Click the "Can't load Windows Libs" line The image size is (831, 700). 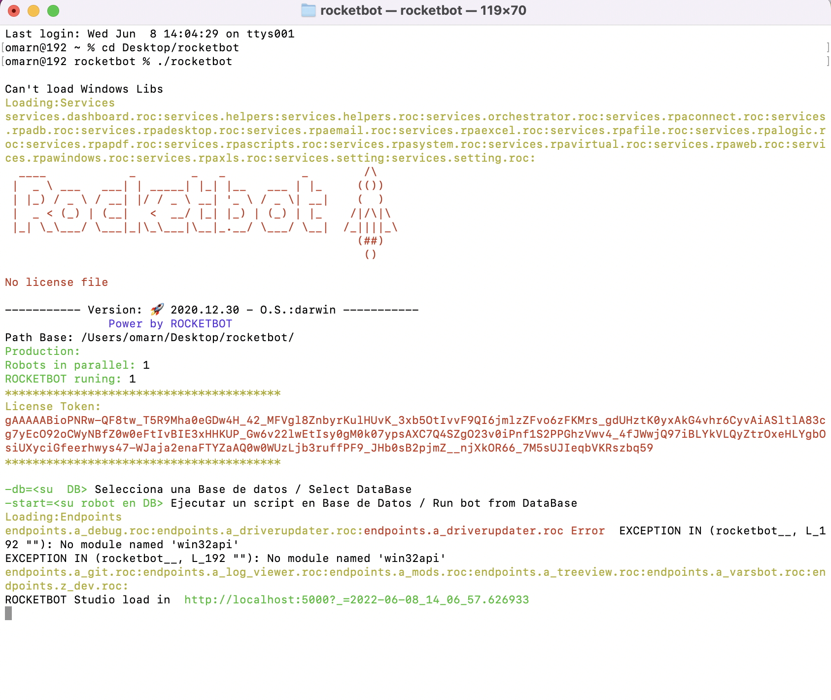[x=84, y=89]
